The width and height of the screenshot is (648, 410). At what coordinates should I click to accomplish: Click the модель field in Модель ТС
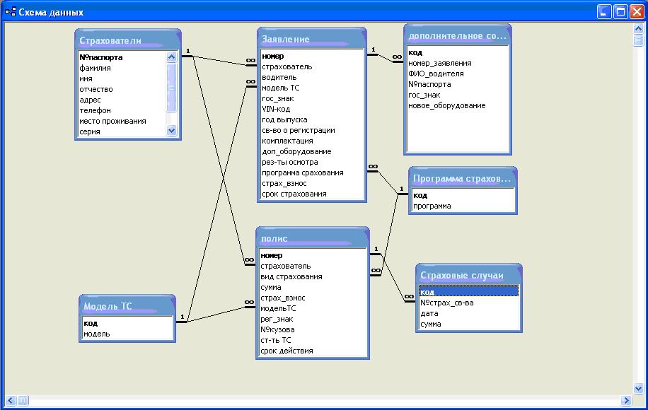[97, 334]
